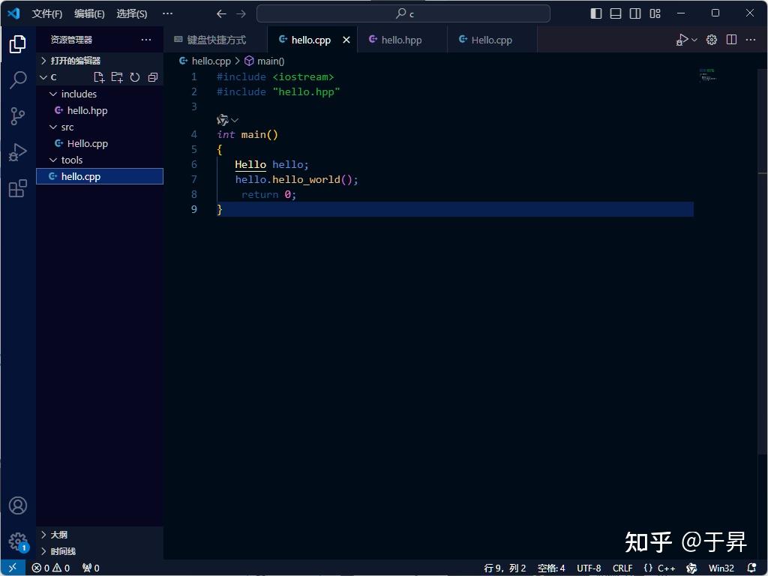Expand the 打开的编辑器 section

click(x=100, y=61)
